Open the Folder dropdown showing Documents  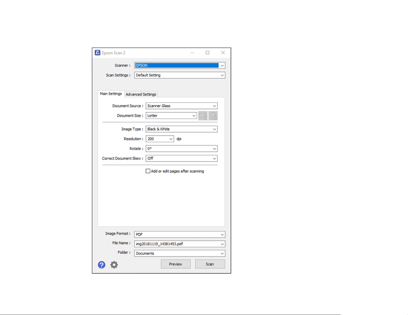click(x=180, y=253)
